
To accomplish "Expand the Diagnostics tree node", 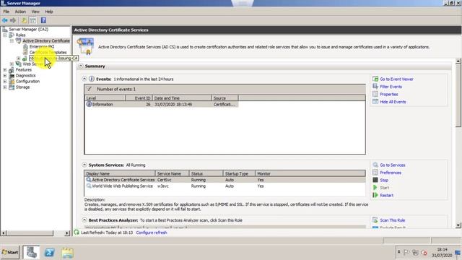I will tap(5, 75).
